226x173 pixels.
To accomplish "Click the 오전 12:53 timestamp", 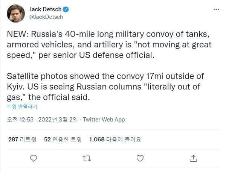I will [21, 120].
